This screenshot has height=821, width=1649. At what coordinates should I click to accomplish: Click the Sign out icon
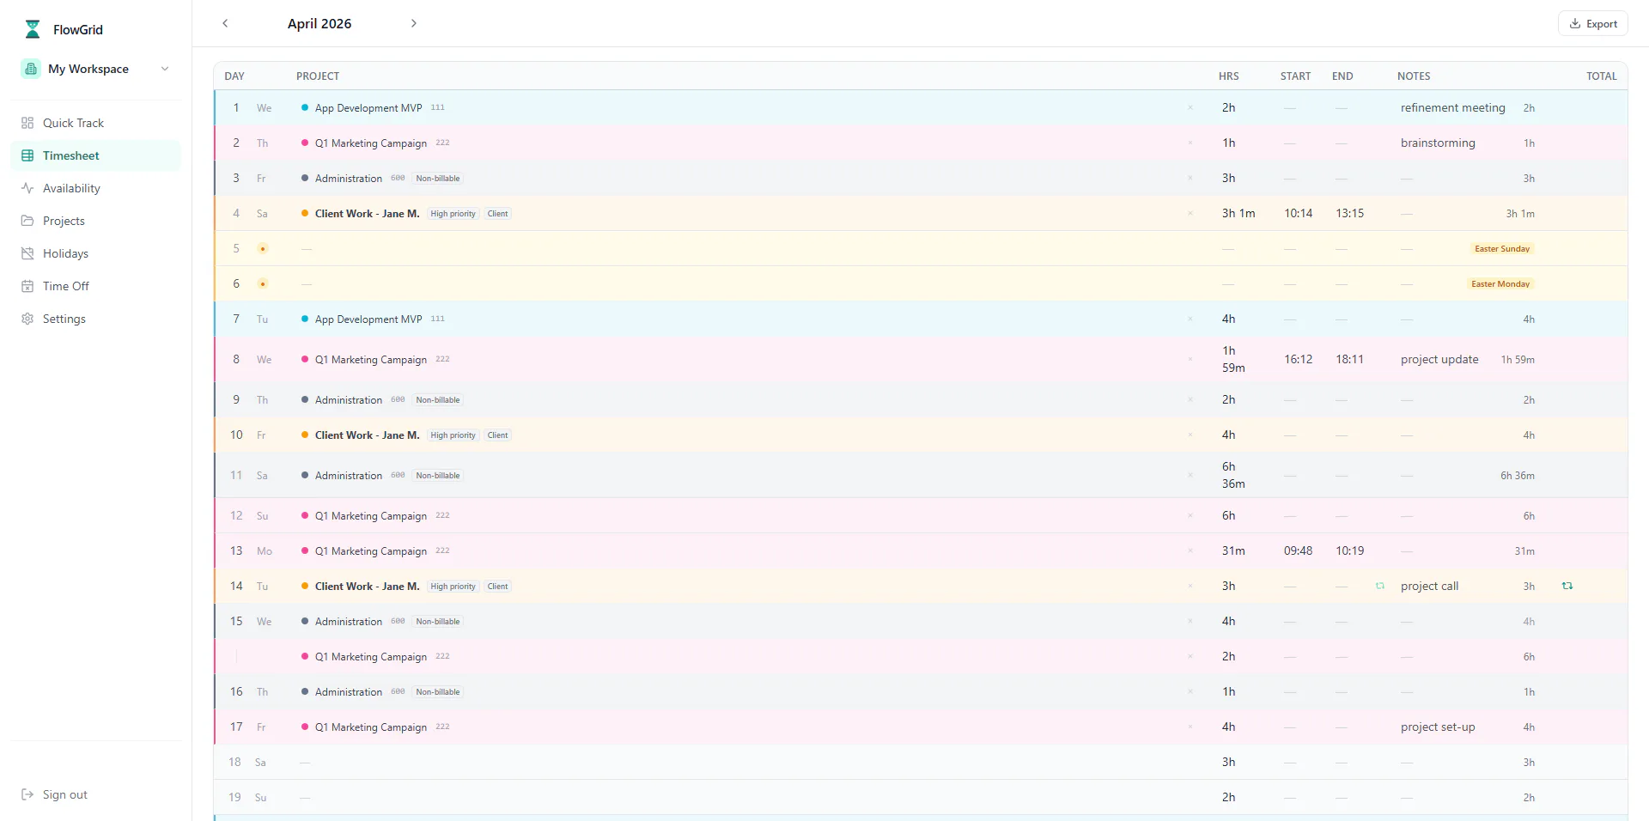(x=27, y=794)
